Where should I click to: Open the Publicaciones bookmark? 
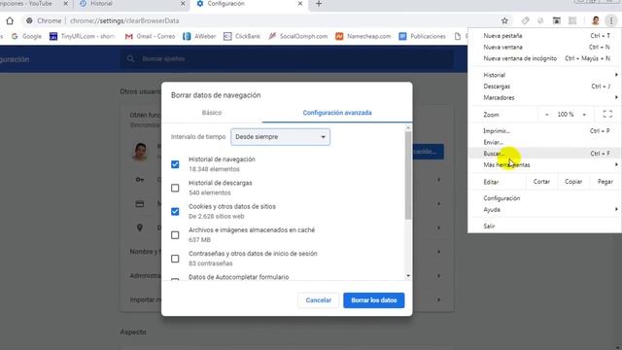pyautogui.click(x=423, y=36)
